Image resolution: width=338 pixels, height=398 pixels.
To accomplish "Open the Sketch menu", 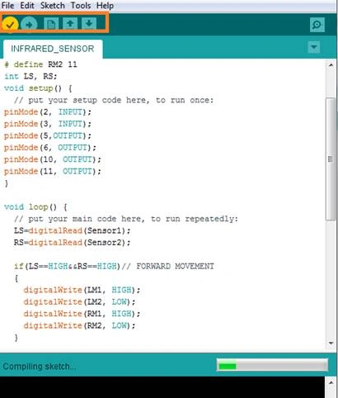I will [53, 6].
